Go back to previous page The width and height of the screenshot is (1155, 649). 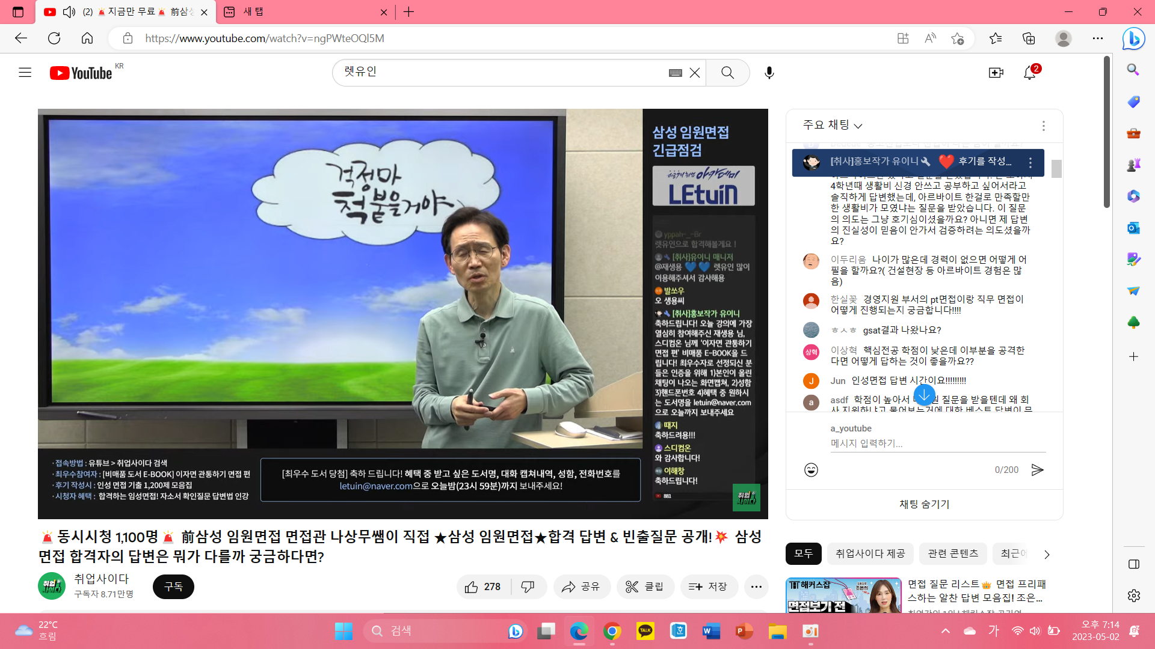21,38
